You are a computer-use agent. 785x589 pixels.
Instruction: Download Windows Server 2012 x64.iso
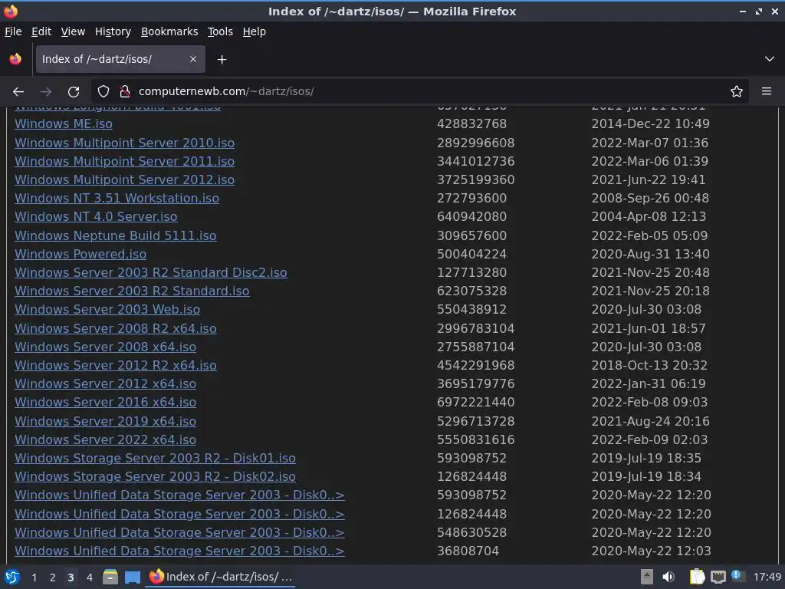[105, 384]
